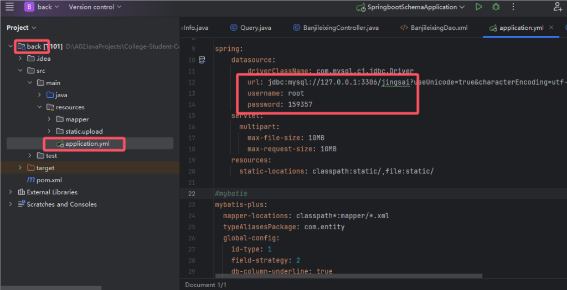Open the More actions vertical dots menu
Image resolution: width=567 pixels, height=290 pixels.
click(x=513, y=7)
